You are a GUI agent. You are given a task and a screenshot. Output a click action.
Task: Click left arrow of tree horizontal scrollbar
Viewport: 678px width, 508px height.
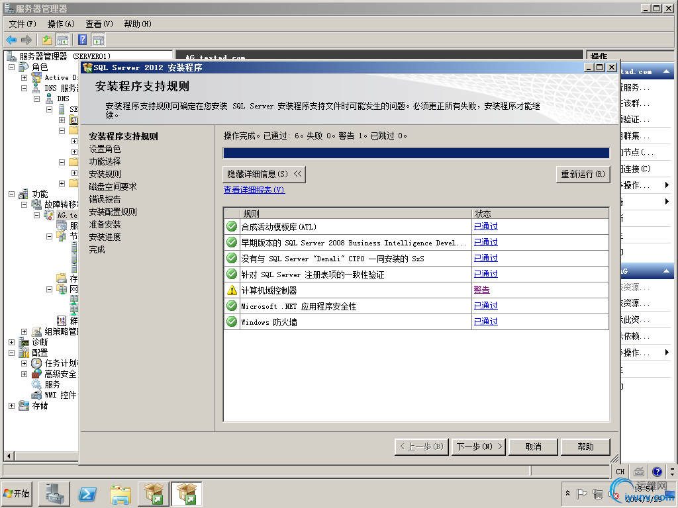coord(9,456)
